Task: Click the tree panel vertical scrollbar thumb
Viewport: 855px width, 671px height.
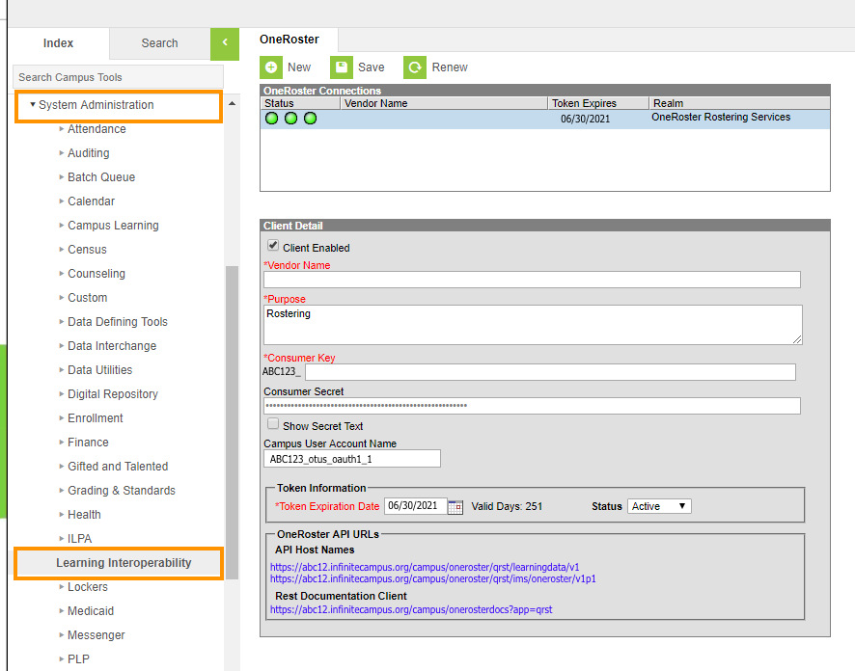Action: pos(233,422)
